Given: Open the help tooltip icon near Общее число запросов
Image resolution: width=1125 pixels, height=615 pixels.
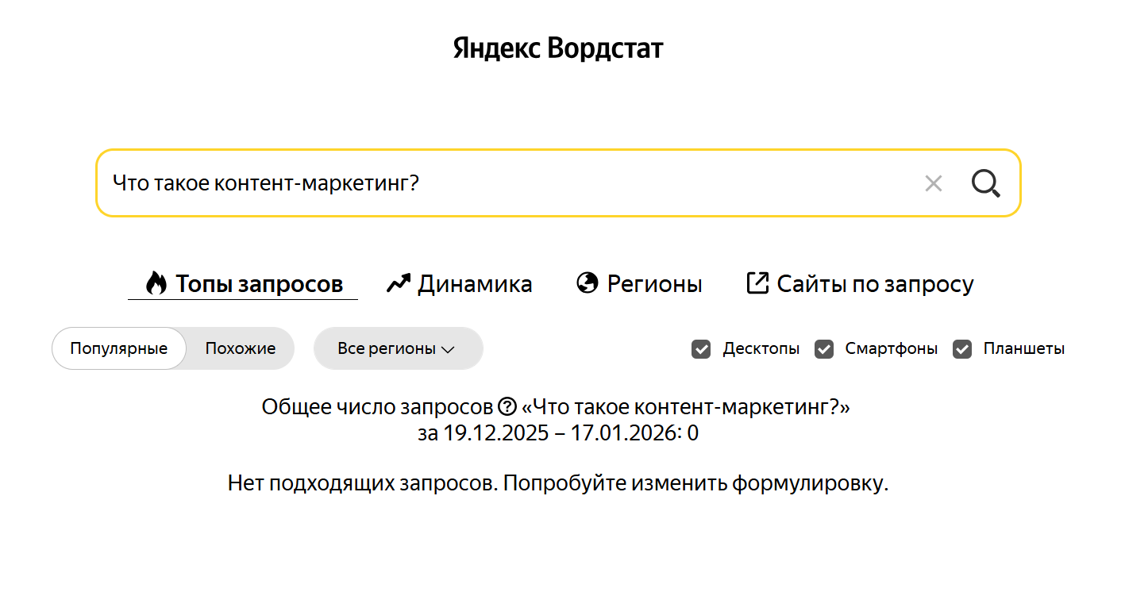Looking at the screenshot, I should (509, 406).
